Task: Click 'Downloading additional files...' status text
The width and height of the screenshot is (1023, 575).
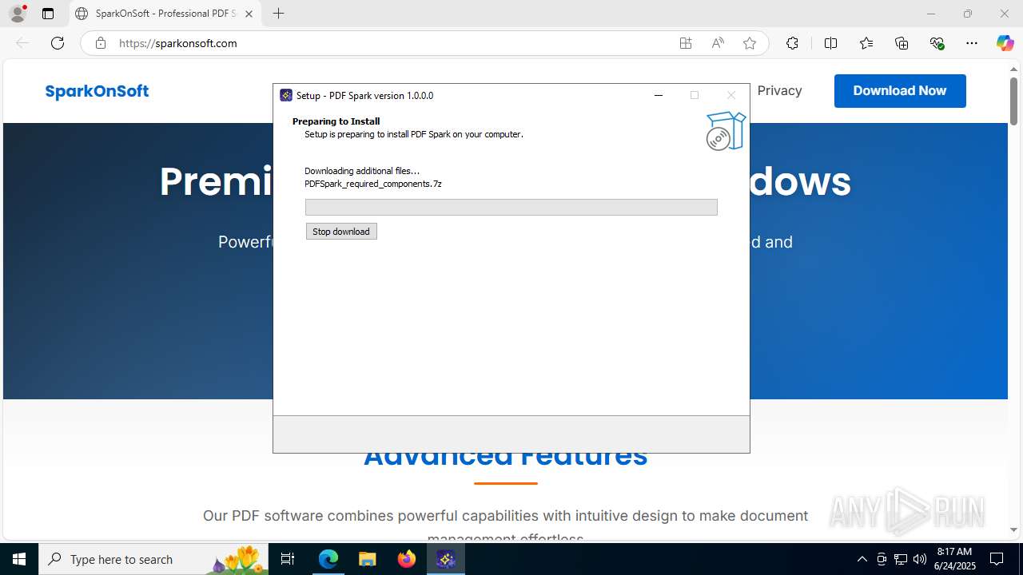Action: [x=362, y=171]
